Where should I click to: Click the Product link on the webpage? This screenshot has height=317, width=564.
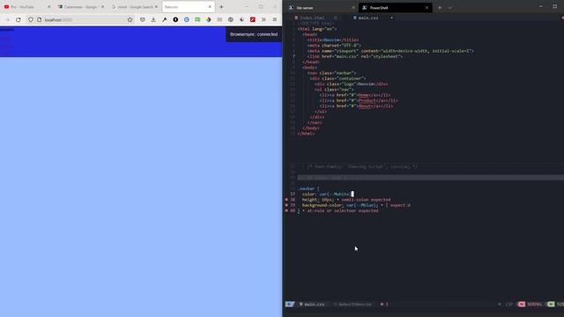tap(6, 46)
